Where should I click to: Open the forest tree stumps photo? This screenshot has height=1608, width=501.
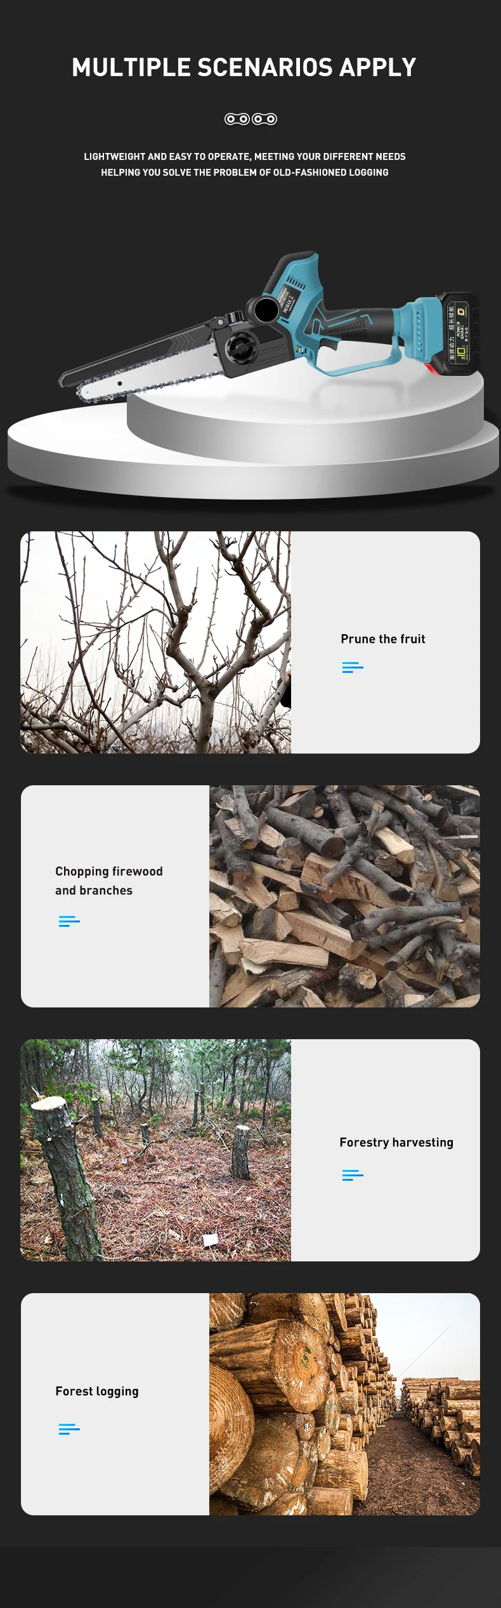pyautogui.click(x=155, y=1150)
